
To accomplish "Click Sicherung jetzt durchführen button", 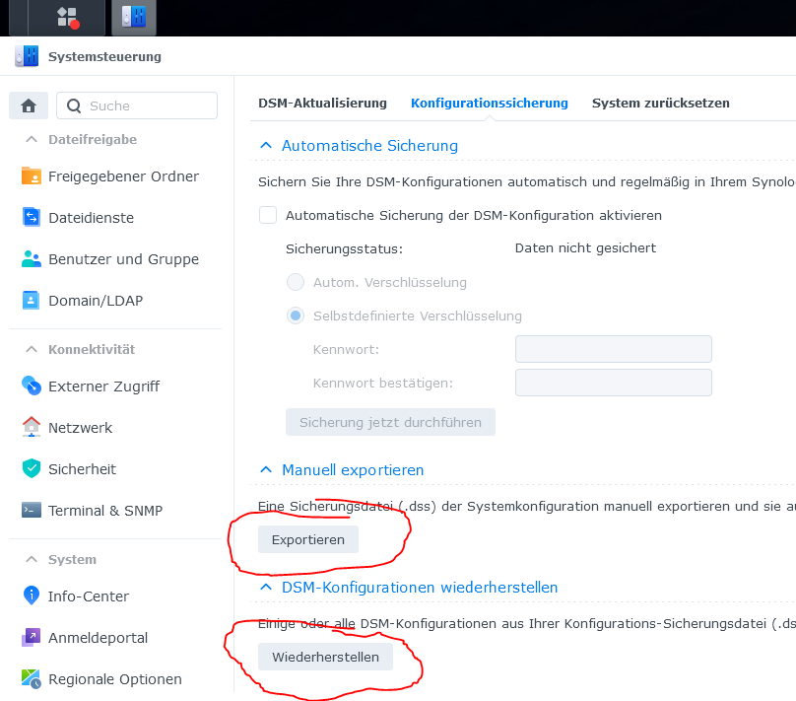I will click(x=390, y=422).
